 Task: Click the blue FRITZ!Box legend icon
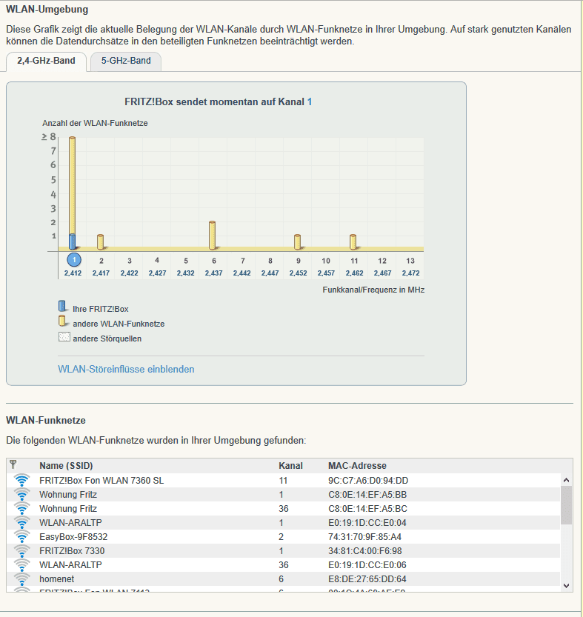[62, 307]
